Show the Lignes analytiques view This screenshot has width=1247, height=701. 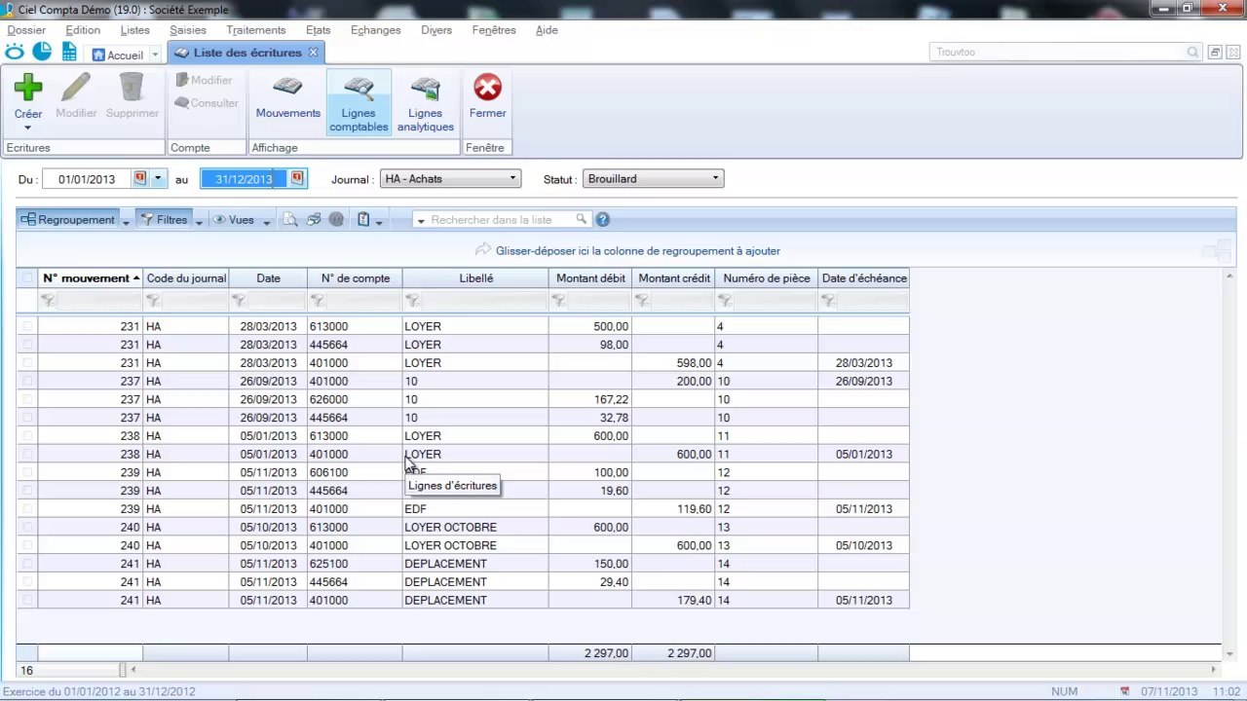[x=426, y=102]
